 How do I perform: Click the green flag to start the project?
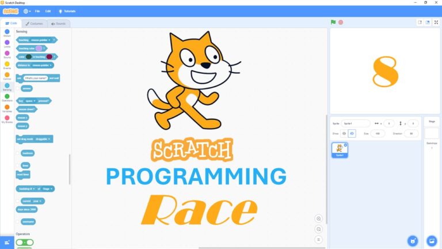pyautogui.click(x=333, y=22)
